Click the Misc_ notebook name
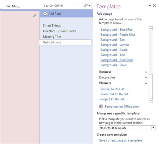This screenshot has width=159, height=144. [16, 6]
